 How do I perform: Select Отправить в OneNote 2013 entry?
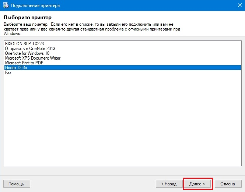(x=123, y=48)
